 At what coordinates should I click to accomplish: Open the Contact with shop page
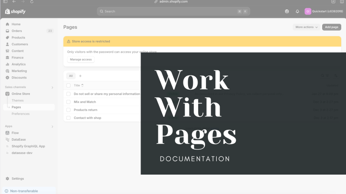[x=88, y=118]
